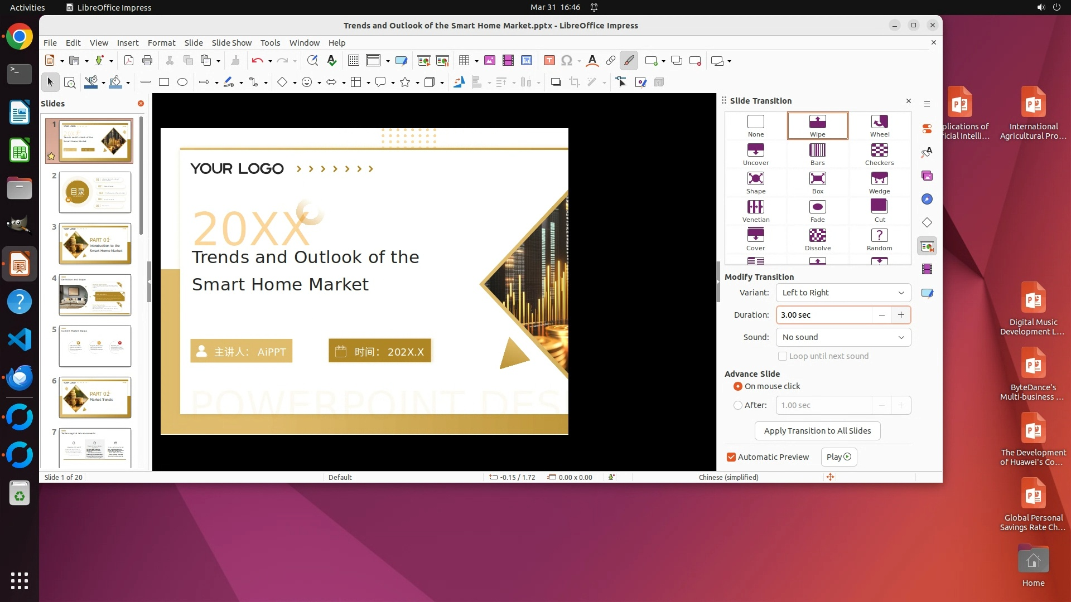Pick the Venetian transition icon
Viewport: 1071px width, 602px height.
coord(755,211)
